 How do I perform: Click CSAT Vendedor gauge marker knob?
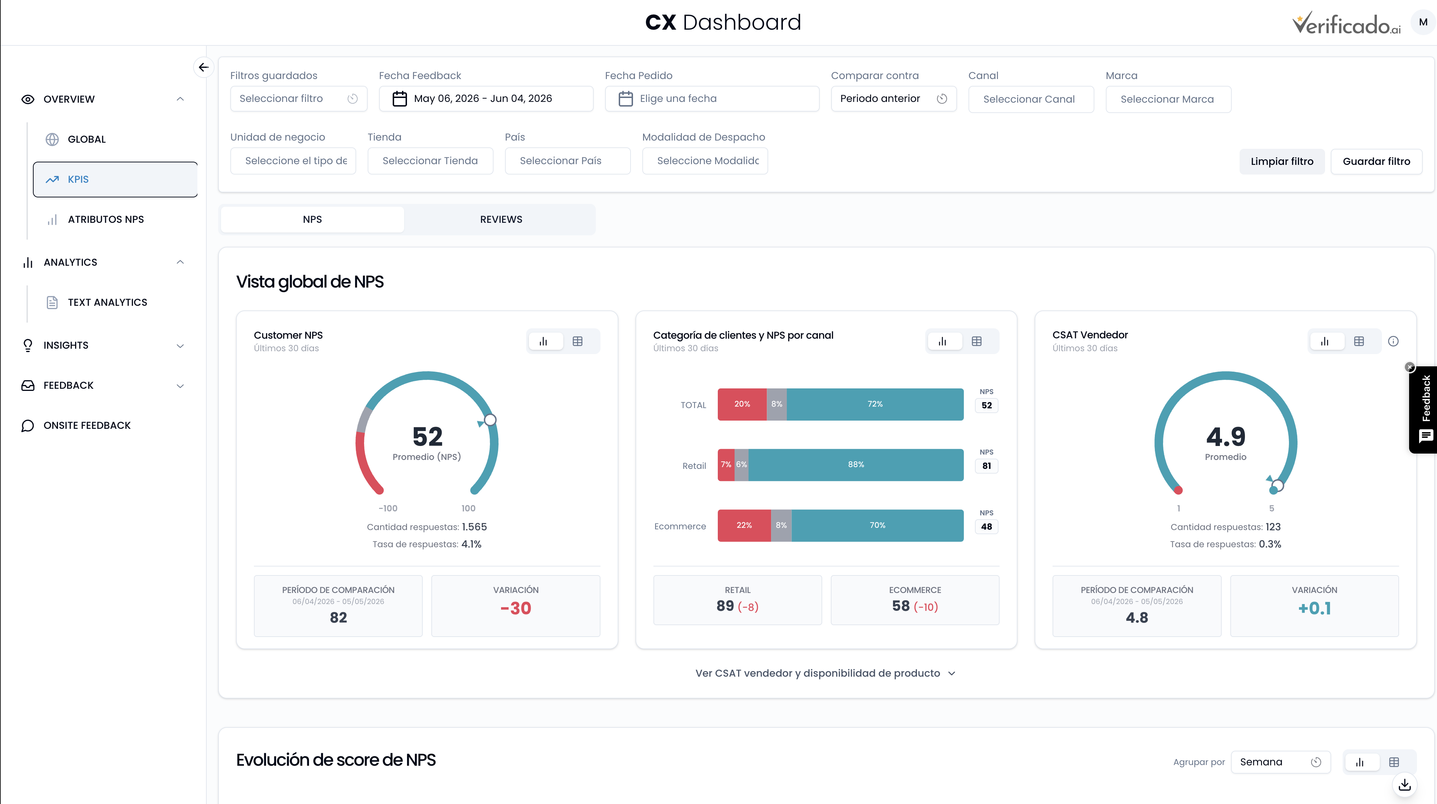(x=1277, y=485)
